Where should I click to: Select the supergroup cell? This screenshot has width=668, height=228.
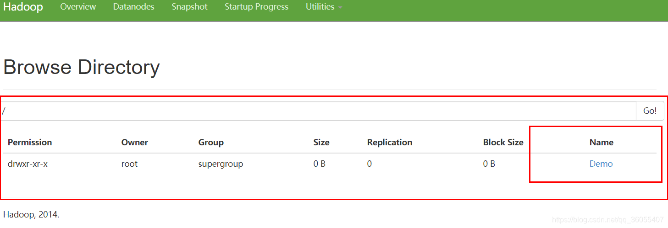pos(221,164)
